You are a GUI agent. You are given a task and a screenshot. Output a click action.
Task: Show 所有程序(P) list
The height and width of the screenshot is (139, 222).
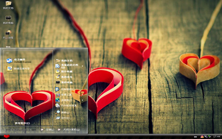[x=23, y=123]
